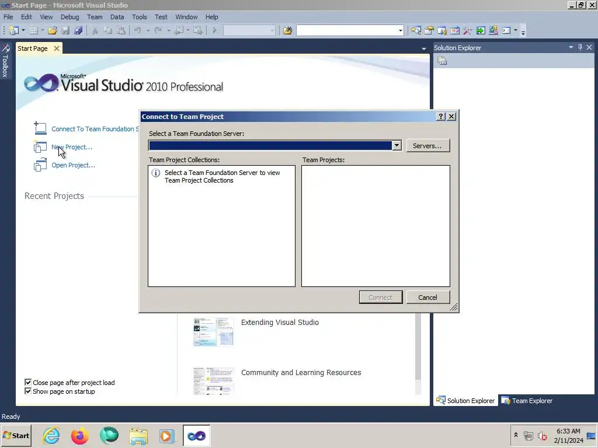Click Cancel in Connect to Team Project
The width and height of the screenshot is (598, 448).
428,297
